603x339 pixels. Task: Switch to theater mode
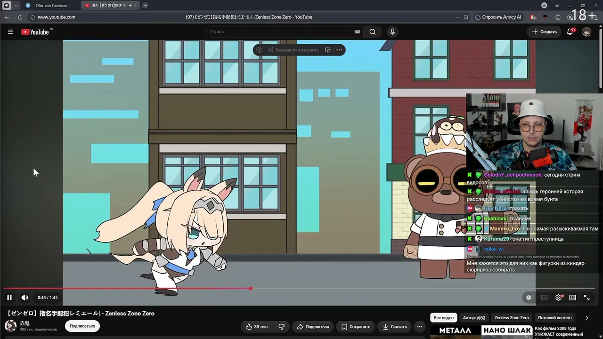tap(573, 298)
